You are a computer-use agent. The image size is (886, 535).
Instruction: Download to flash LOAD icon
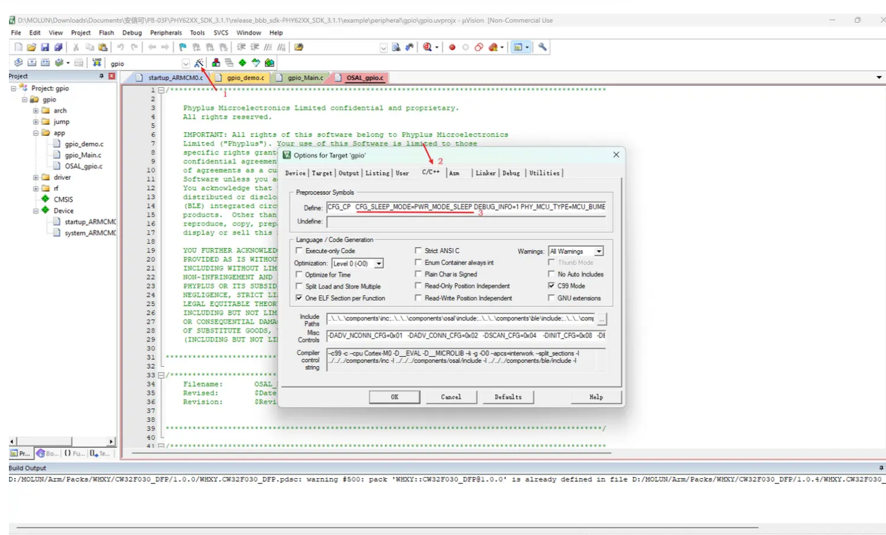(96, 63)
